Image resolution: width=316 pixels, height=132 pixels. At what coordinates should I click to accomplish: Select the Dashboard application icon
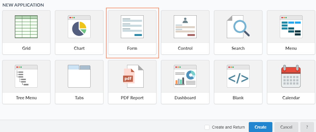185,76
